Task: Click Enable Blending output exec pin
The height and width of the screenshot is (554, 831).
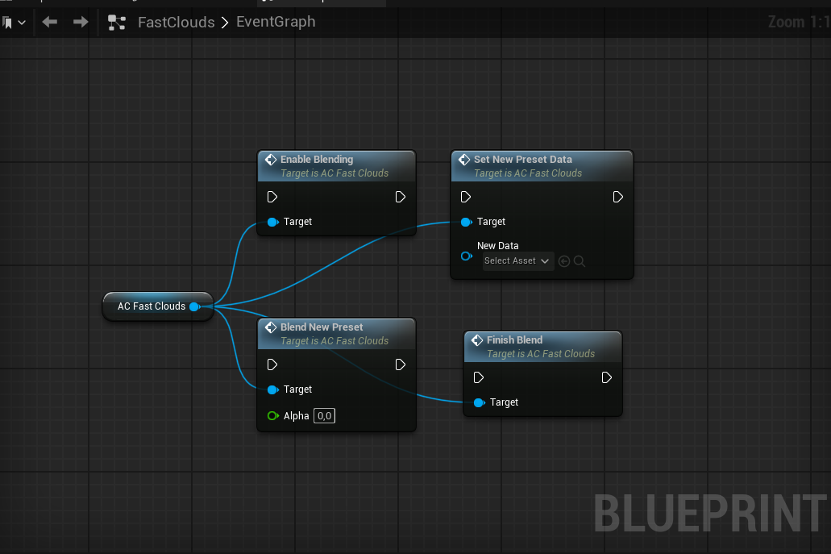Action: [400, 198]
